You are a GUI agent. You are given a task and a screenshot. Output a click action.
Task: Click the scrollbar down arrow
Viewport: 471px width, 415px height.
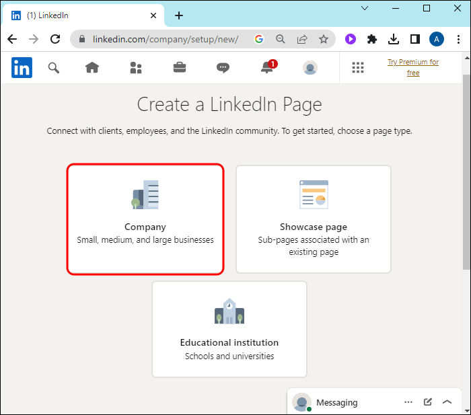[x=467, y=410]
